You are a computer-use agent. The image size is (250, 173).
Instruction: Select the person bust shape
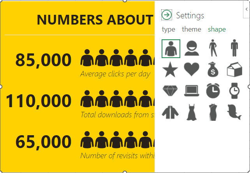tap(171, 48)
